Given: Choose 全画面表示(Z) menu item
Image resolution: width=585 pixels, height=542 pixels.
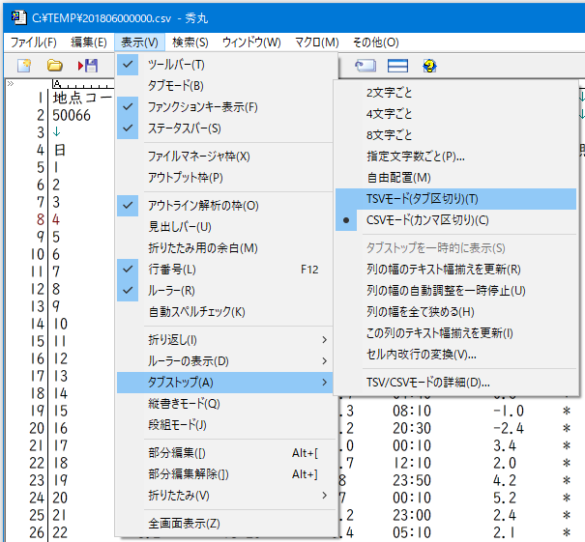Looking at the screenshot, I should (x=224, y=524).
